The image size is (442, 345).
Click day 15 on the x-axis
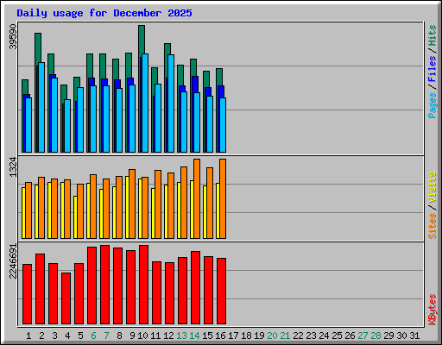[x=207, y=336]
